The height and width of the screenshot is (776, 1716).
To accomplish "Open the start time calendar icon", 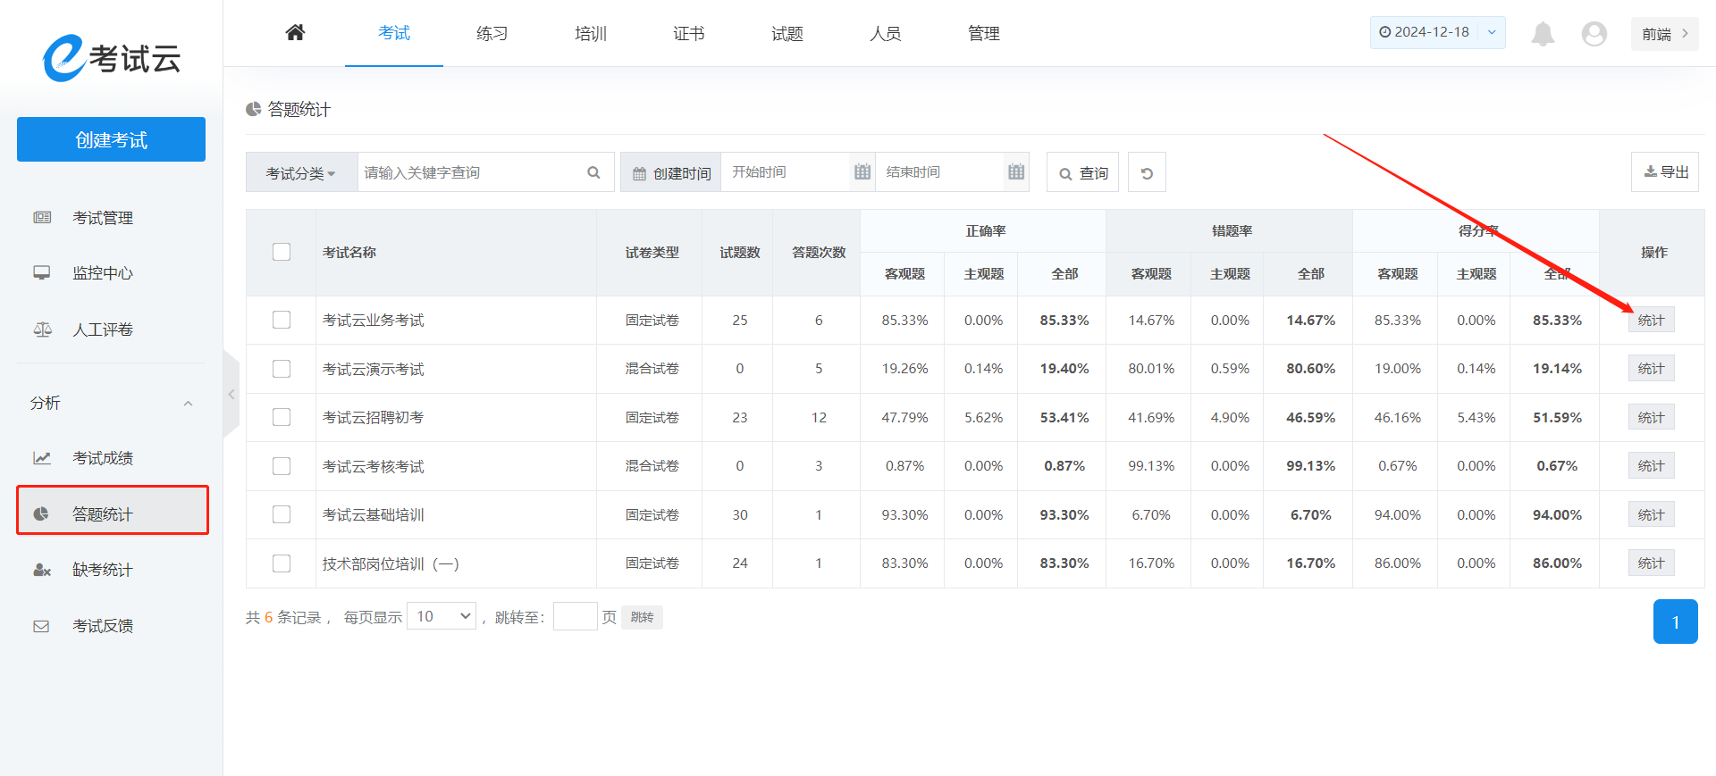I will click(x=862, y=172).
